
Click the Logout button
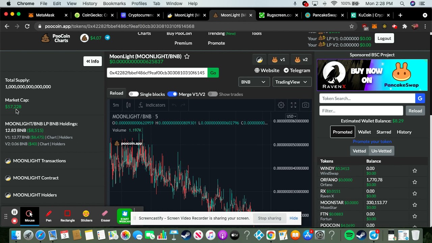coord(384,38)
